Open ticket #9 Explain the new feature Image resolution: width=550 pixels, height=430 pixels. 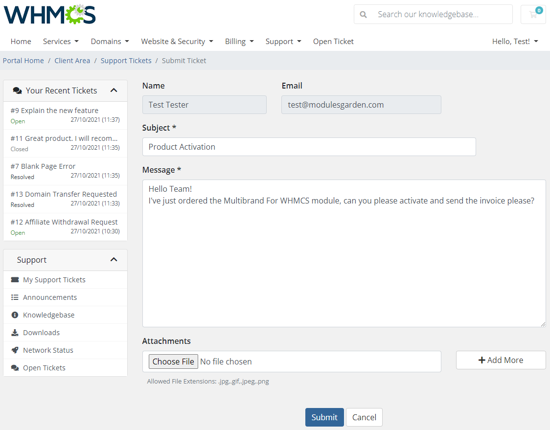(65, 115)
